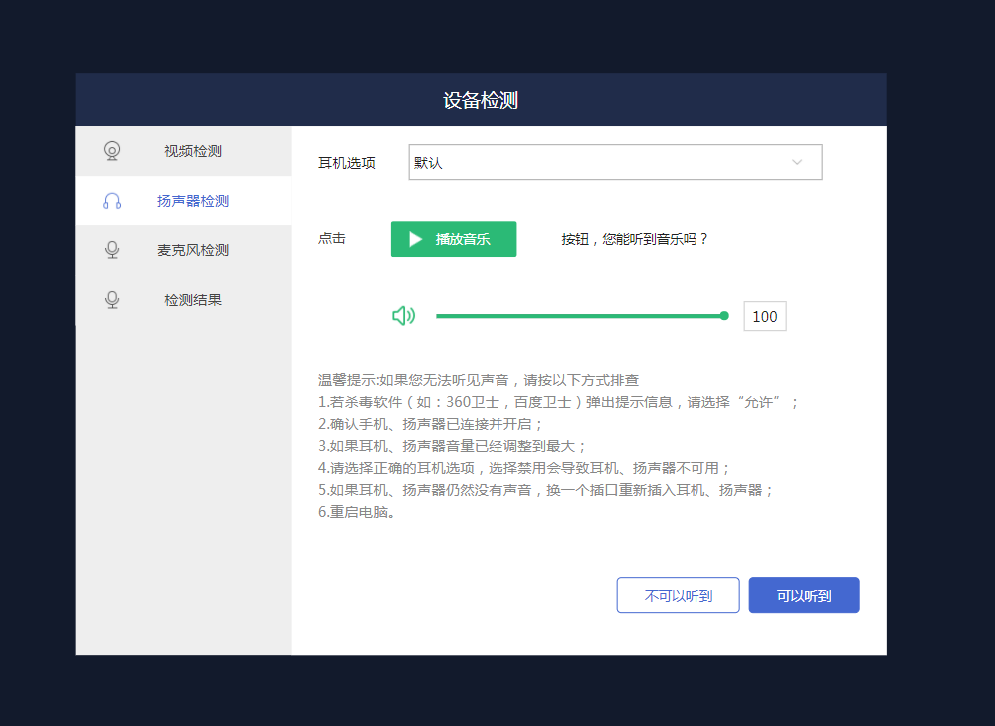Confirm with the 可以听到 button
995x726 pixels.
click(x=804, y=596)
